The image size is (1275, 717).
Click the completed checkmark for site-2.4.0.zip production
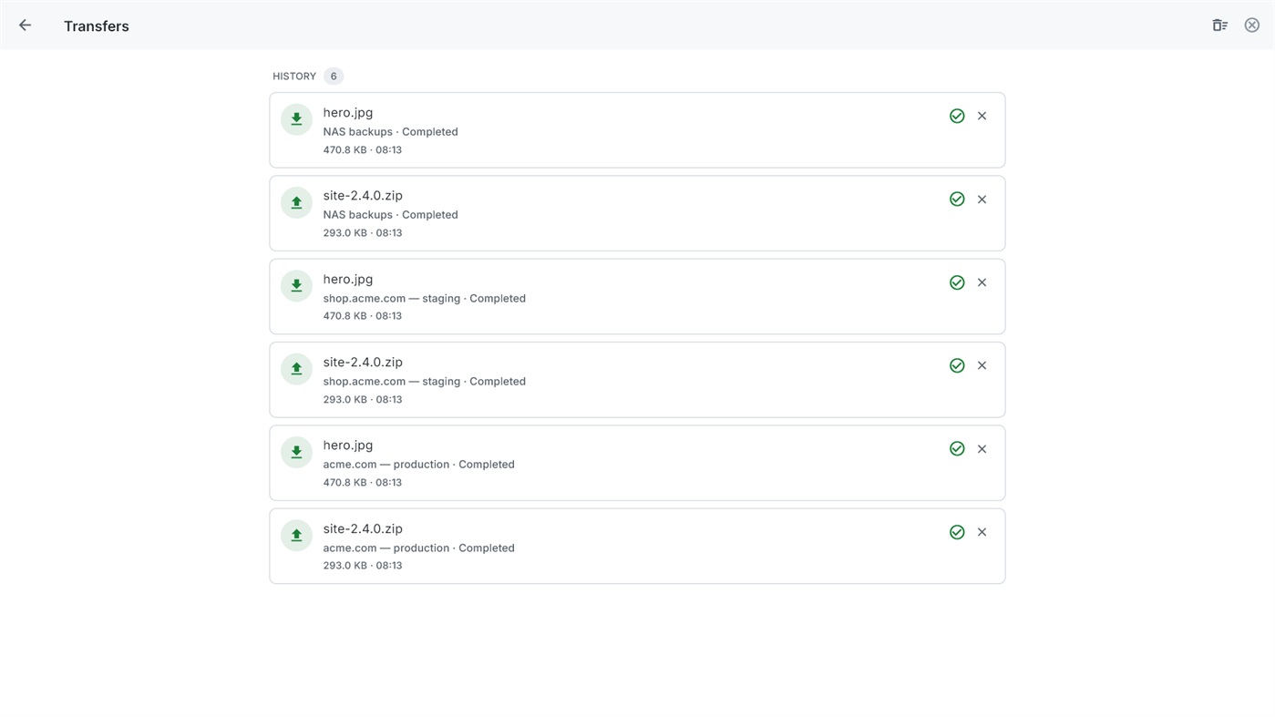pyautogui.click(x=957, y=532)
